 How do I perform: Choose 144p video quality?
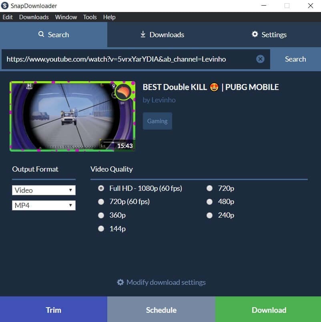(x=101, y=229)
